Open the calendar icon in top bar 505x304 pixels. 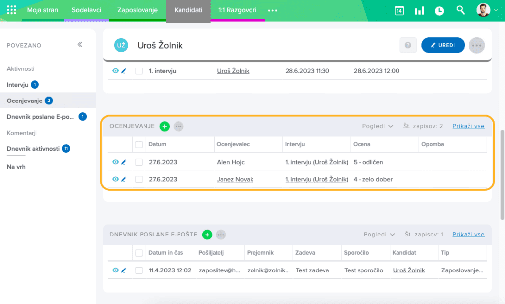(x=399, y=10)
